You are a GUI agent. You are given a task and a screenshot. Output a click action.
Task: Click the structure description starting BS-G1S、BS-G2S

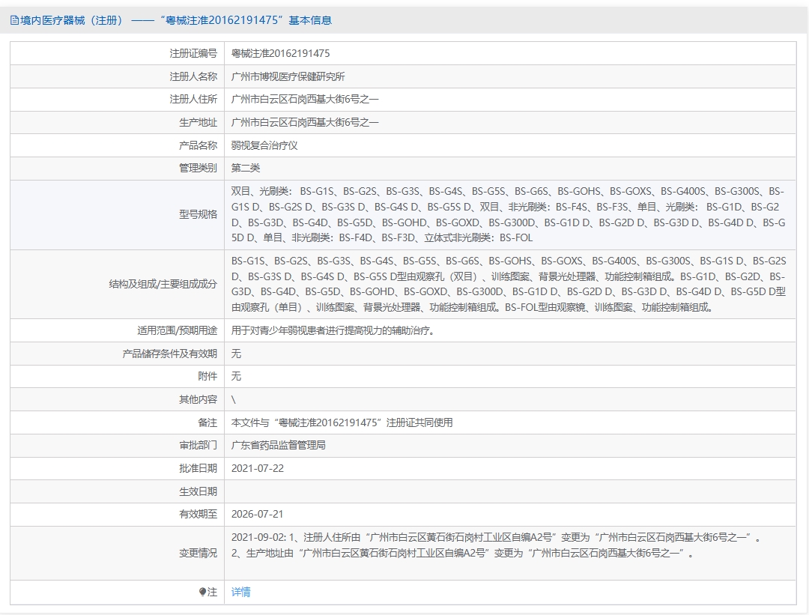click(x=509, y=285)
